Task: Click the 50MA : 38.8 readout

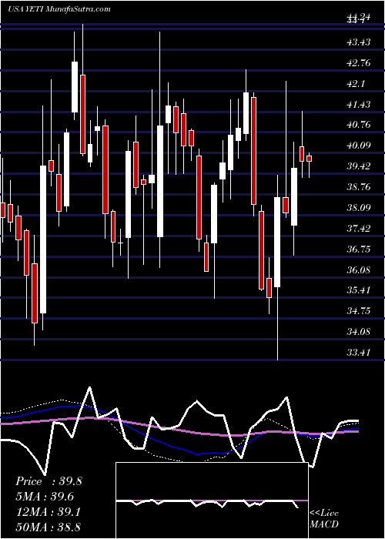Action: click(49, 527)
